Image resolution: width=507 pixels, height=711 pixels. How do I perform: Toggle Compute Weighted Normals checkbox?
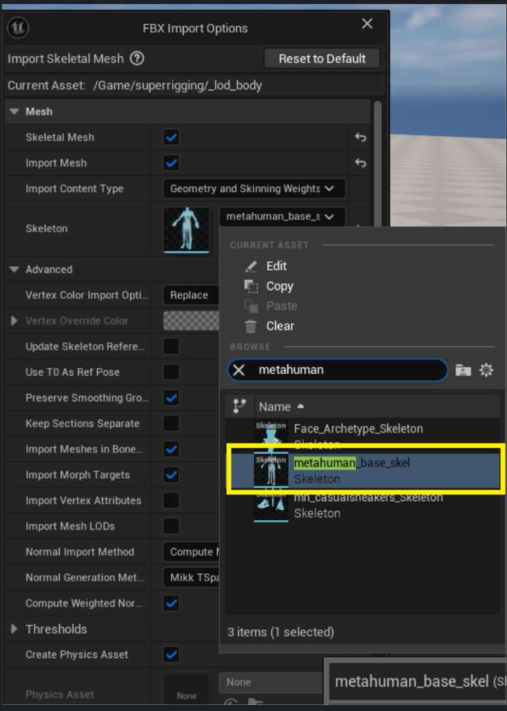coord(171,603)
